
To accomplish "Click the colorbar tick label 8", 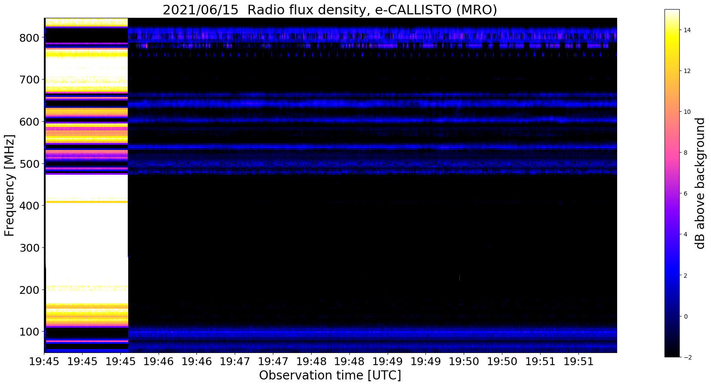I will click(x=686, y=153).
